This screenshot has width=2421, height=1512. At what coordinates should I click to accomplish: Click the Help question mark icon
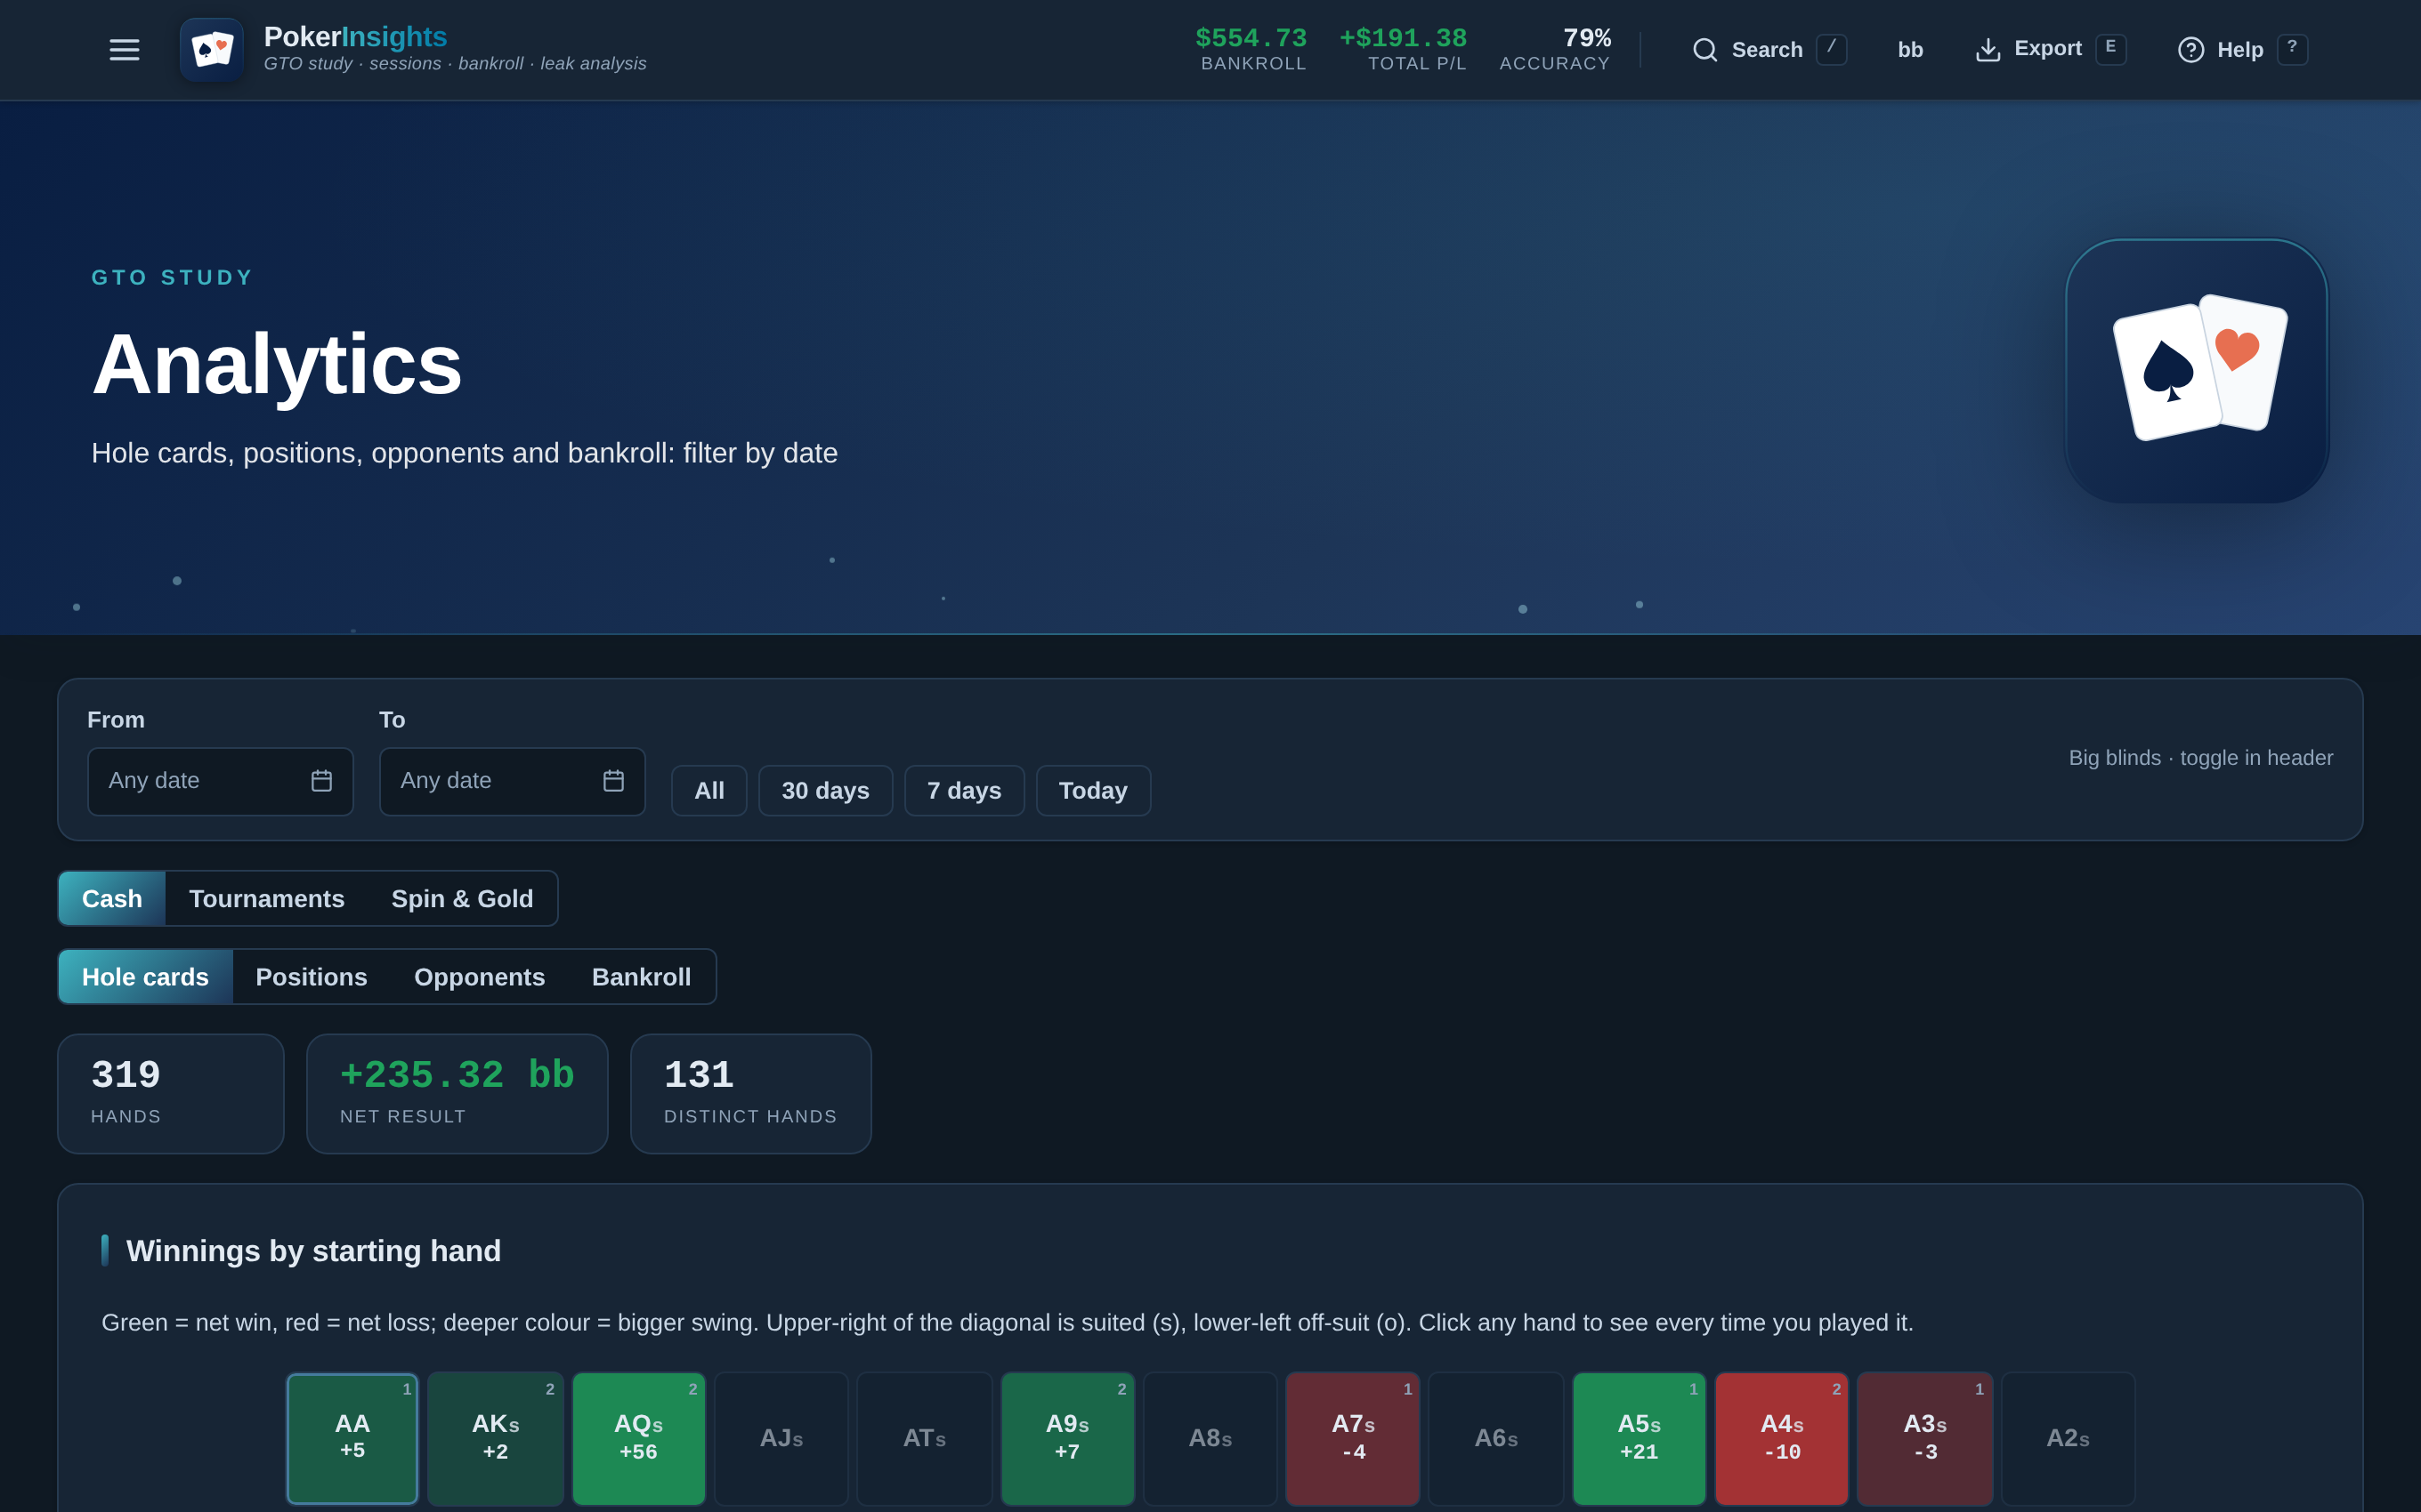click(2190, 50)
